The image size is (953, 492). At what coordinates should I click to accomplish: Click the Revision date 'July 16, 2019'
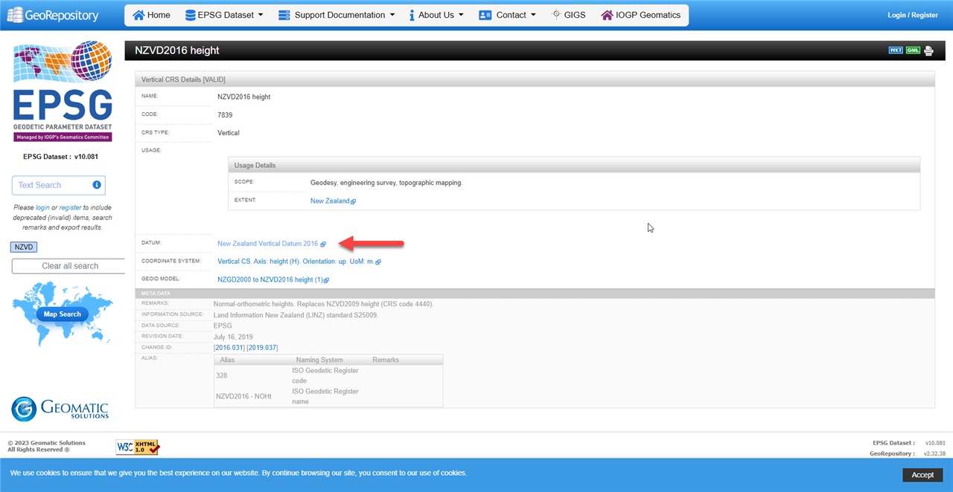click(233, 337)
